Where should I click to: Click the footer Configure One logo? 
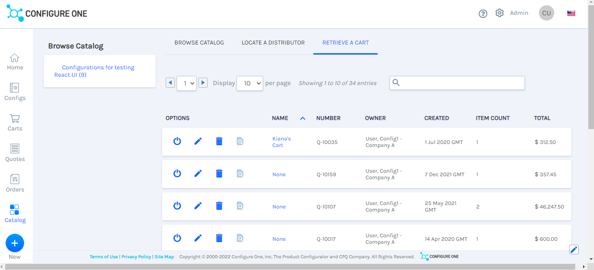pos(440,256)
